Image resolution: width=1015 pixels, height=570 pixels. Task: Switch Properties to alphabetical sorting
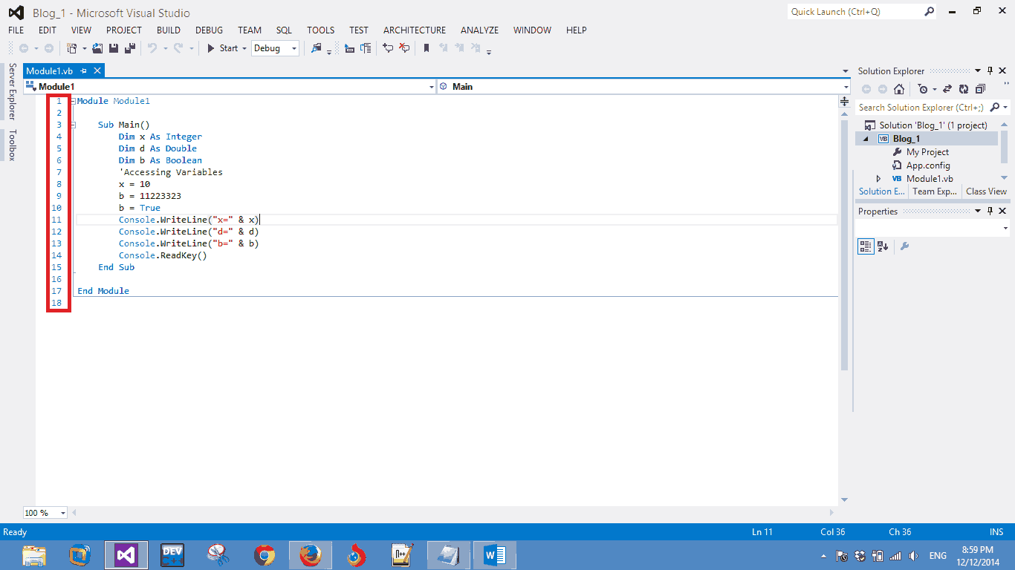click(x=884, y=246)
